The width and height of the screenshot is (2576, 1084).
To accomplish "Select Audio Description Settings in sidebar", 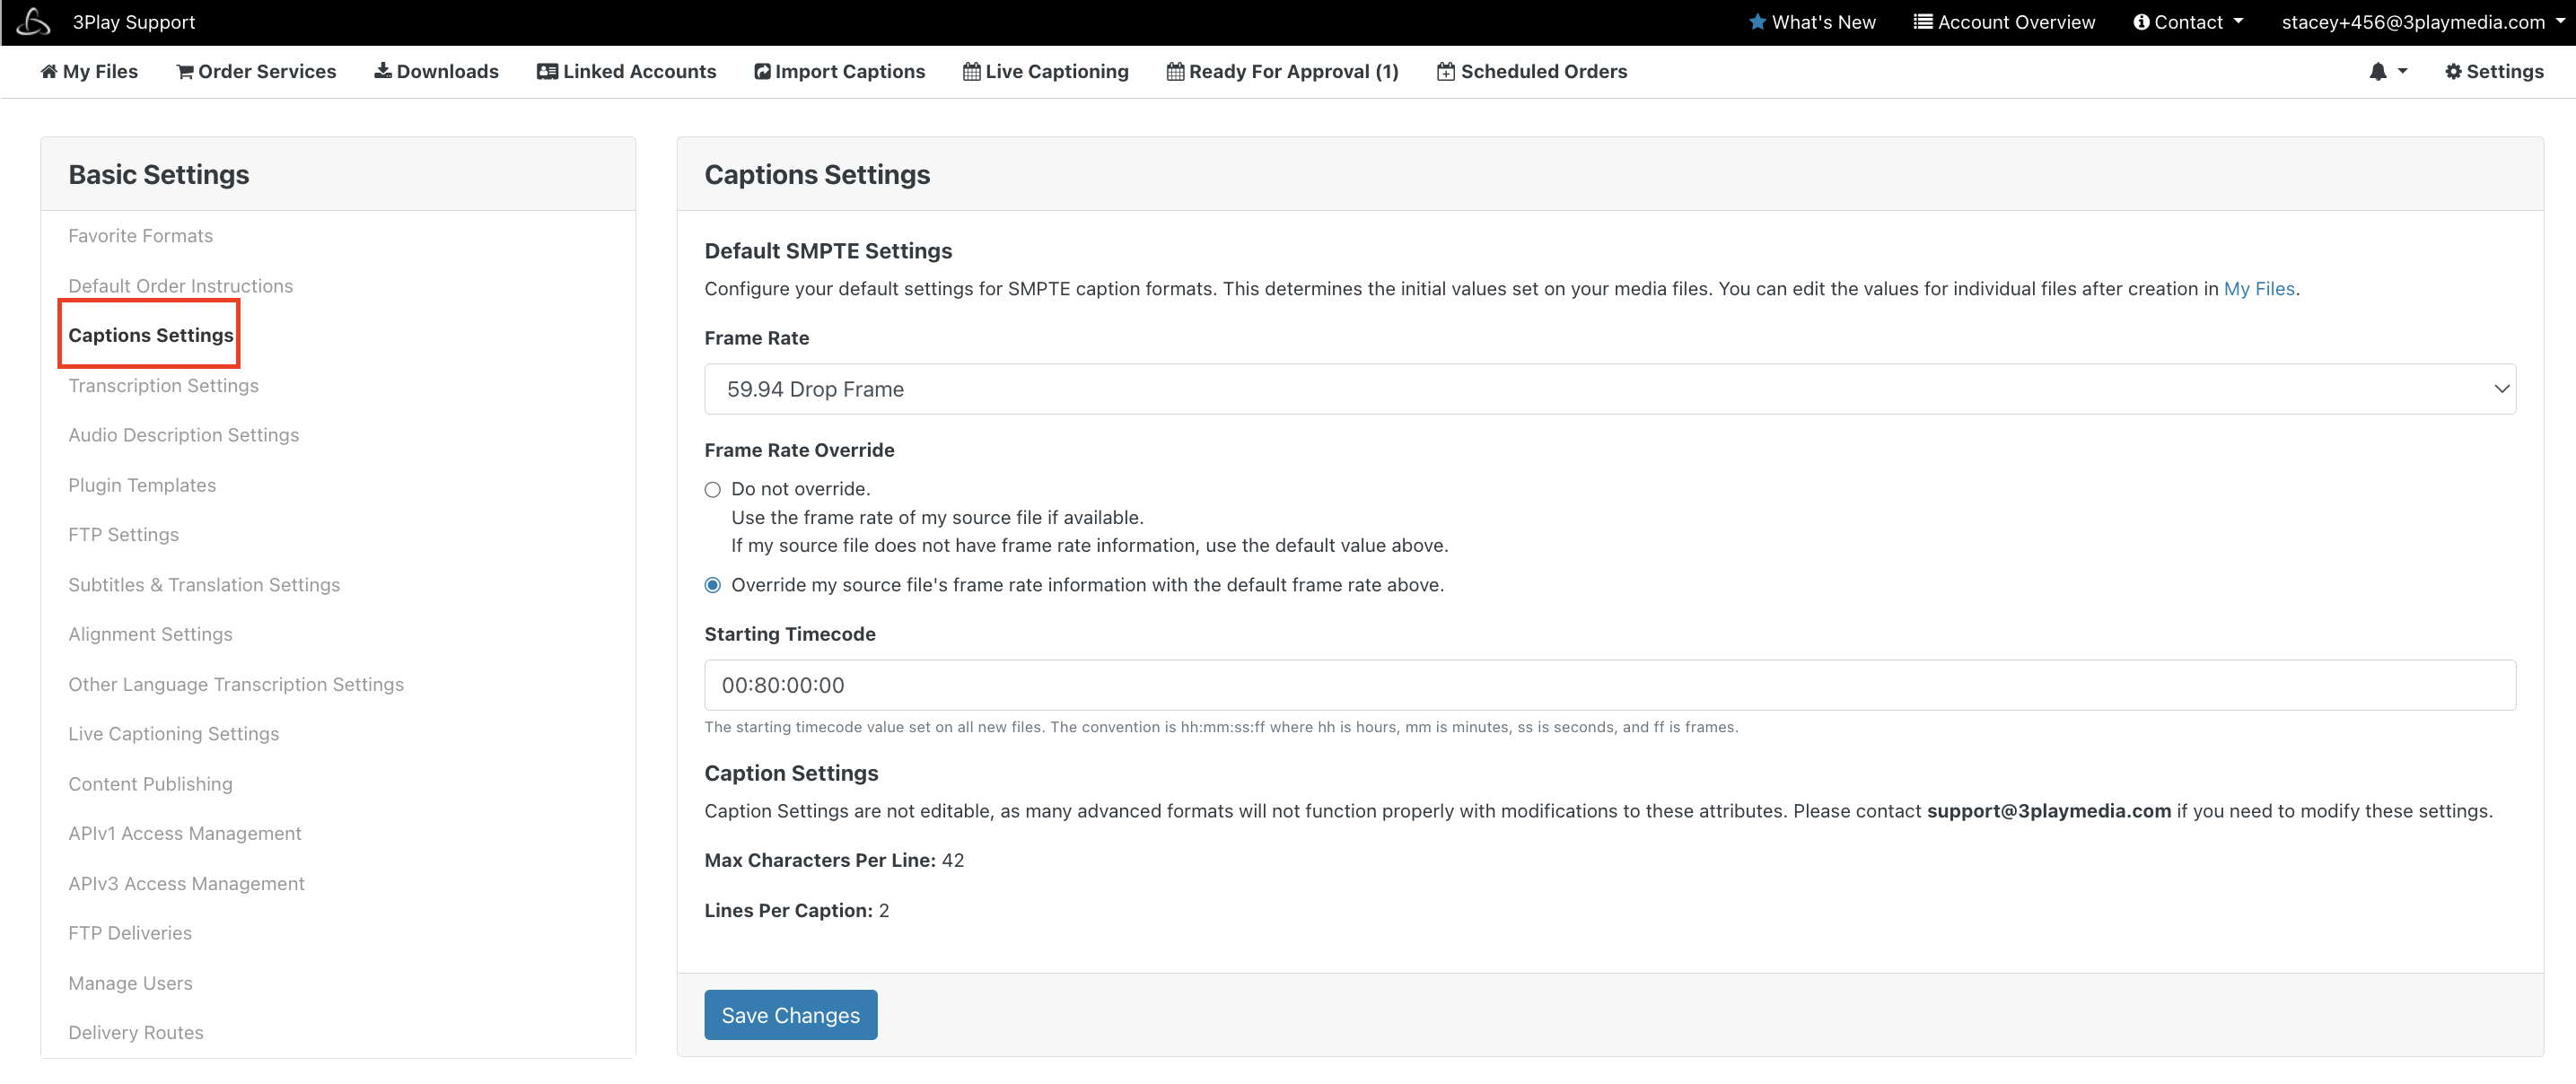I will tap(183, 435).
